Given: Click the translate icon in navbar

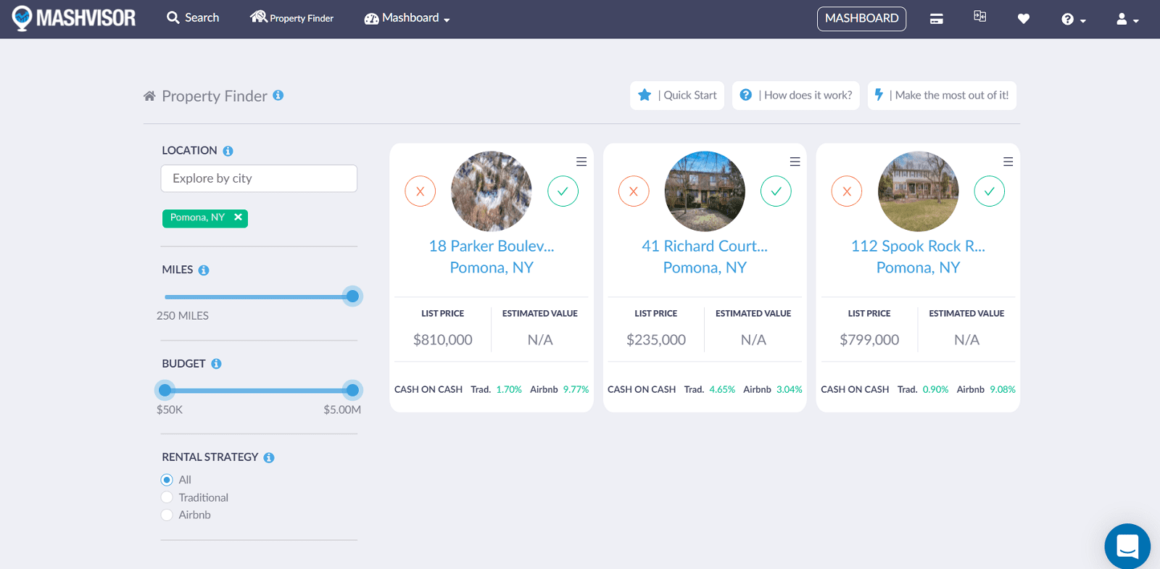Looking at the screenshot, I should click(x=979, y=17).
